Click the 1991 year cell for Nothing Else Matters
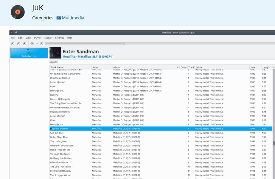The image size is (275, 179). (252, 158)
